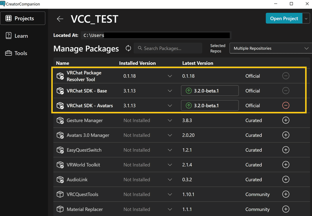Click the Avatars 3.0 Manager package icon
Screen dimensions: 312x216
[x=60, y=135]
